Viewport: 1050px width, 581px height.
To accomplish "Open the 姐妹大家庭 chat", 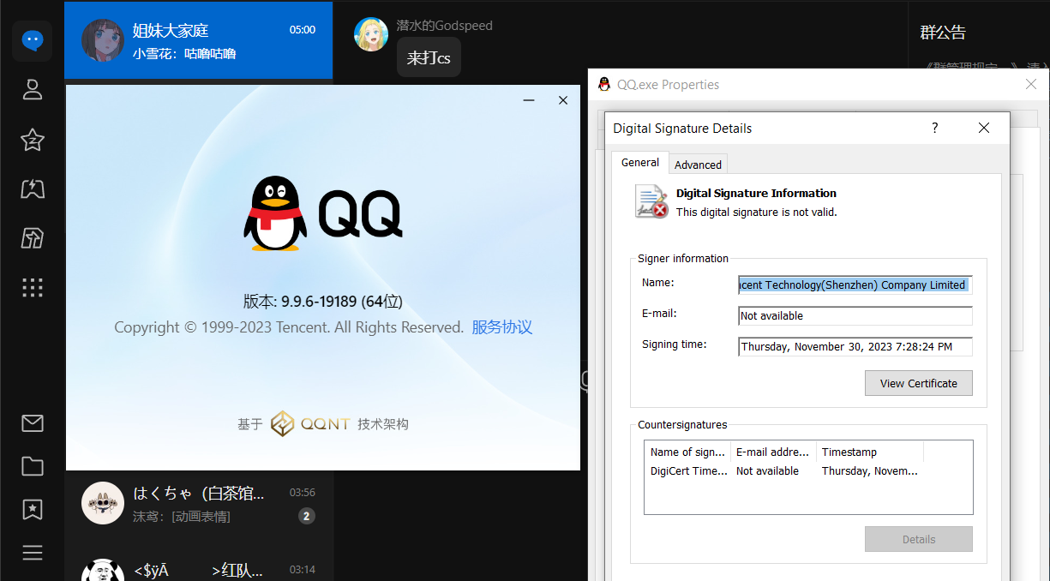I will [x=199, y=40].
